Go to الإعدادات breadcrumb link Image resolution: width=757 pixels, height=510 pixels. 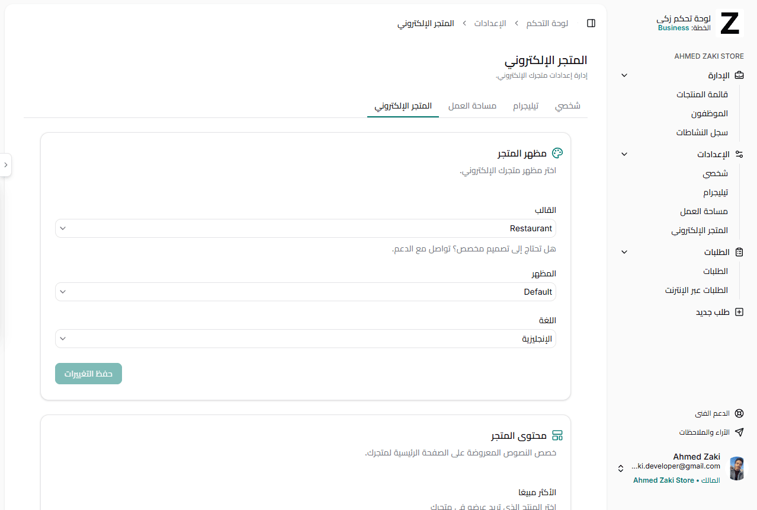[490, 23]
